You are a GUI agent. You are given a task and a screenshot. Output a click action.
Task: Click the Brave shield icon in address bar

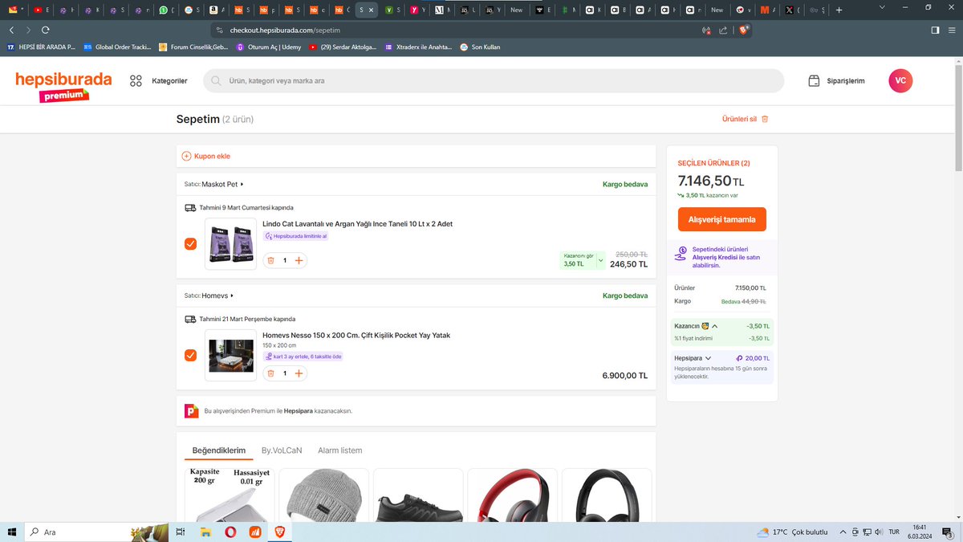[744, 30]
